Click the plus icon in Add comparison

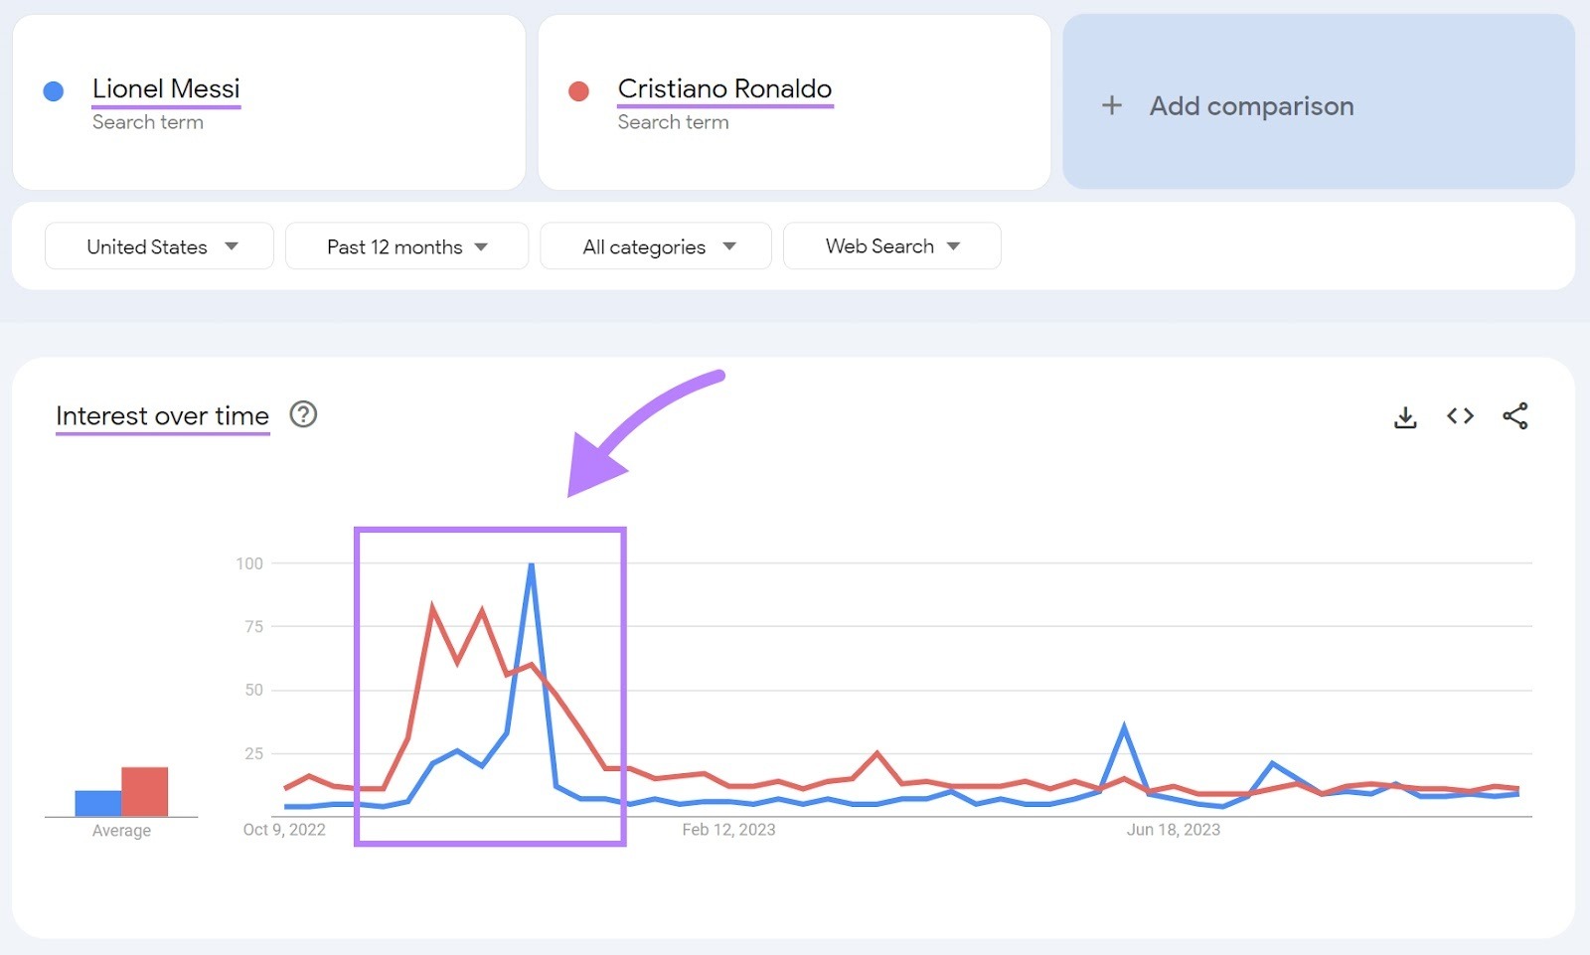click(x=1111, y=105)
